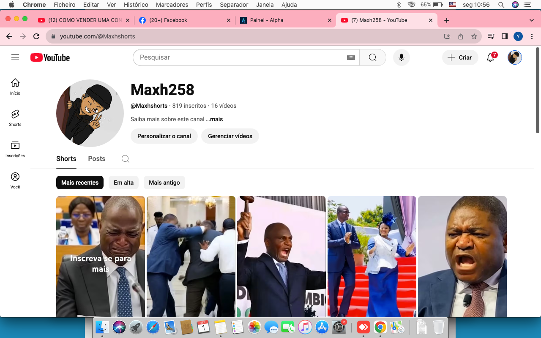Expand channel description with ...mais
Viewport: 541px width, 338px height.
(214, 119)
